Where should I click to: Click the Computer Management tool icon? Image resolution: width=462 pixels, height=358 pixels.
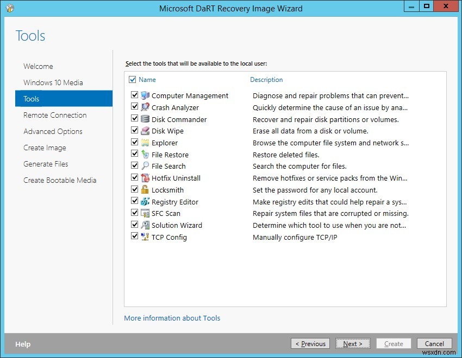[145, 95]
